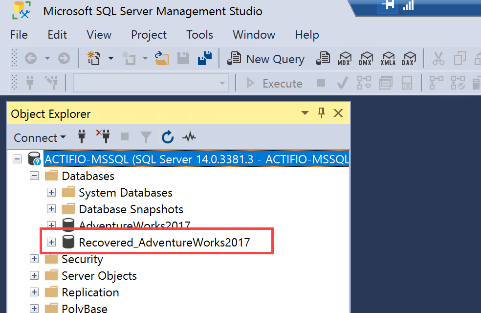Open the Edit menu

coord(57,35)
